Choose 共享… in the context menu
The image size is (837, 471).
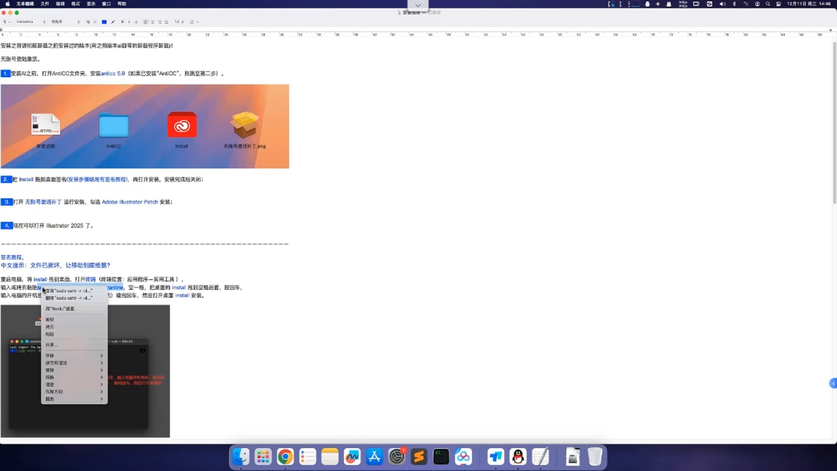tap(74, 345)
